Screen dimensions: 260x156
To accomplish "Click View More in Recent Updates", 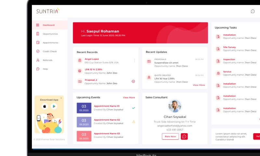I will coord(199,85).
